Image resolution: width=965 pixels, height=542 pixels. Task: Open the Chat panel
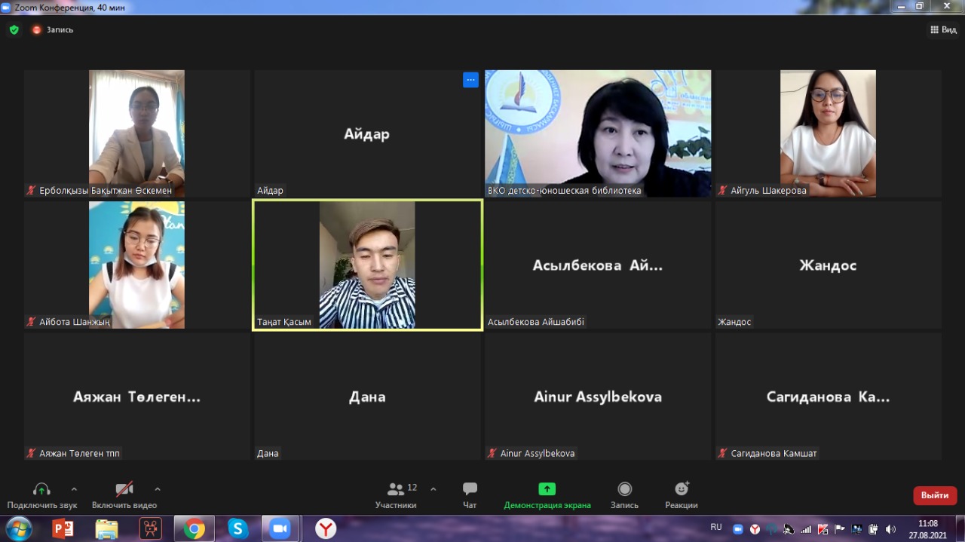[470, 489]
